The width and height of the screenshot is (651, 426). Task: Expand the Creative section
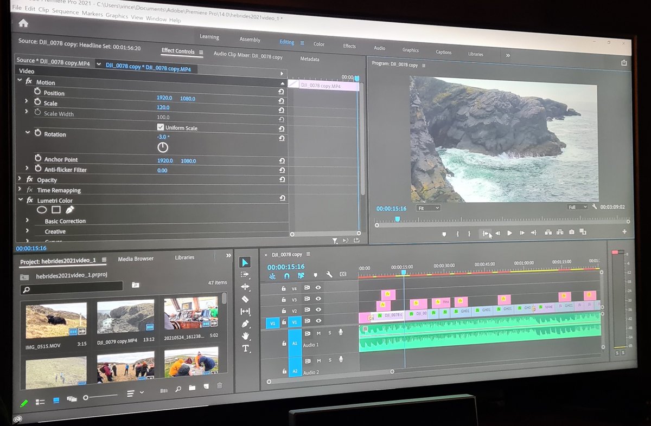[x=27, y=230]
